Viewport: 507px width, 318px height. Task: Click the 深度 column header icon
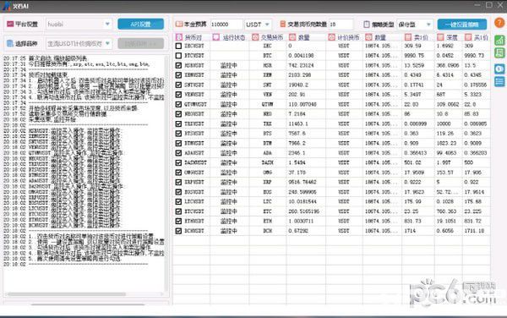440,37
